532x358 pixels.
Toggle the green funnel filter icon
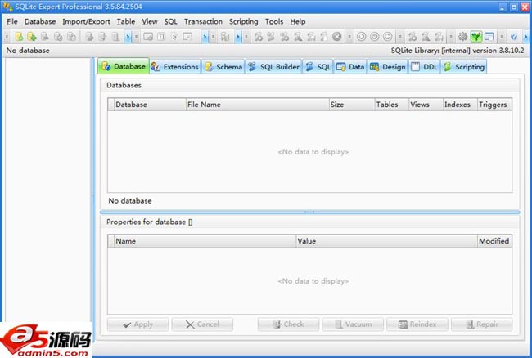point(476,37)
